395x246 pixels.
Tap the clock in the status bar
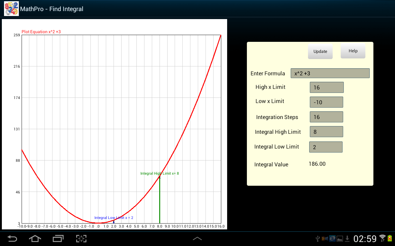coord(365,239)
